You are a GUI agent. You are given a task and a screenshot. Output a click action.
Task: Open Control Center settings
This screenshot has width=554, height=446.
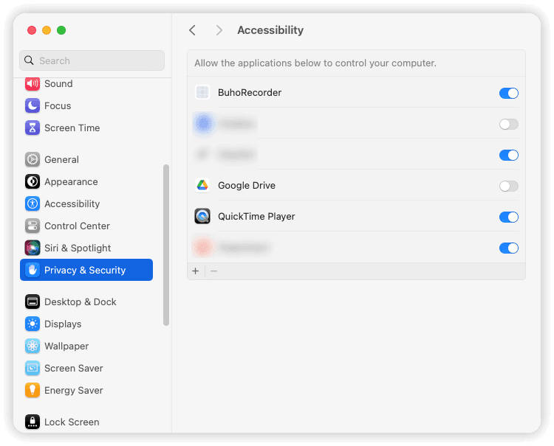click(77, 226)
